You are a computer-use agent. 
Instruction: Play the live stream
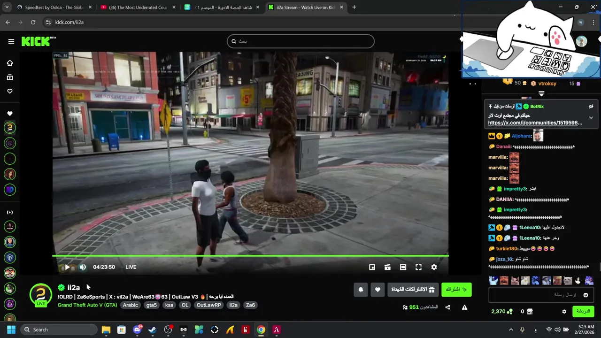coord(67,267)
